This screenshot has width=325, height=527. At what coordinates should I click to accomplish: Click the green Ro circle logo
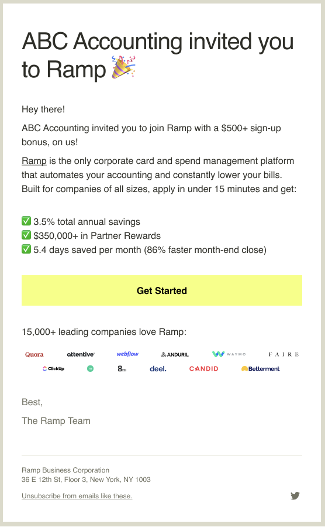pos(90,369)
